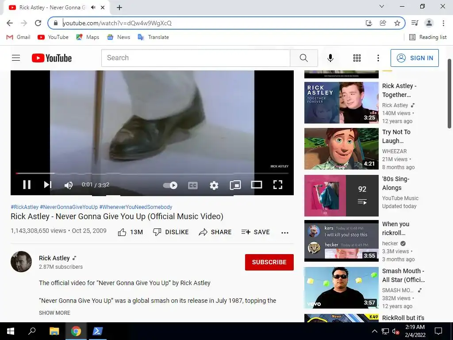Viewport: 453px width, 340px height.
Task: Open the Chrome three-dot menu
Action: [x=443, y=23]
